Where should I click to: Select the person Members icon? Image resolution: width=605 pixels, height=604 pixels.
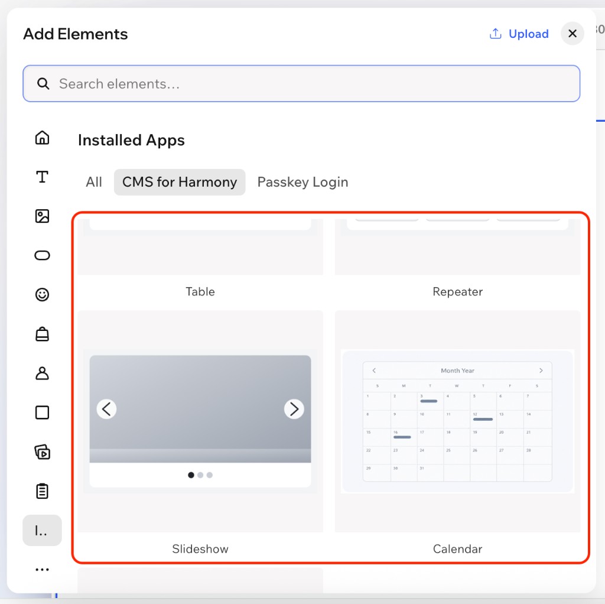point(42,373)
